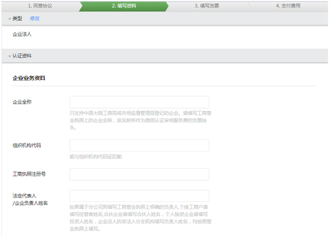Click the 类型 section title text
This screenshot has width=329, height=238.
[17, 18]
